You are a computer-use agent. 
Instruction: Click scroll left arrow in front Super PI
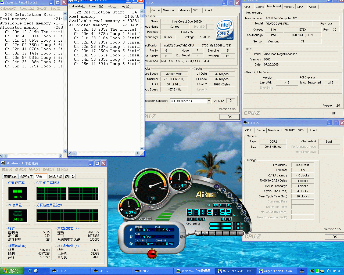coord(70,153)
